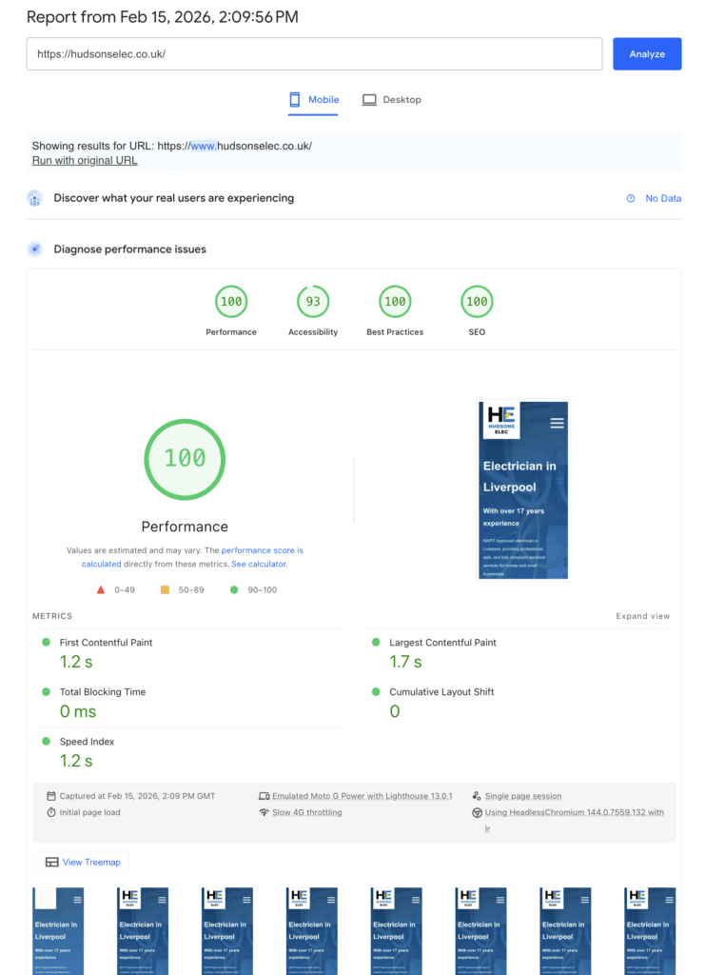Open Single page session link
Screen dimensions: 725x975
(523, 796)
